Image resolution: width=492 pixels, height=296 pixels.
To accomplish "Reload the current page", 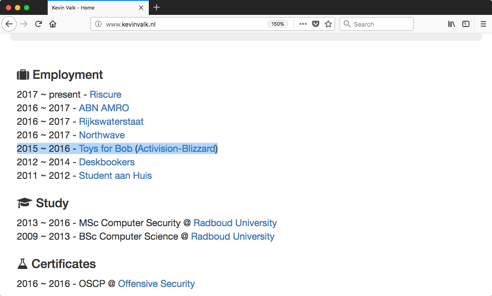I will [39, 24].
